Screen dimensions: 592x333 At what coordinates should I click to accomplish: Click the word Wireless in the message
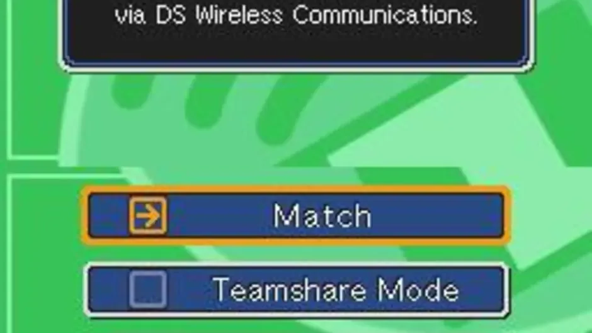[x=239, y=15]
